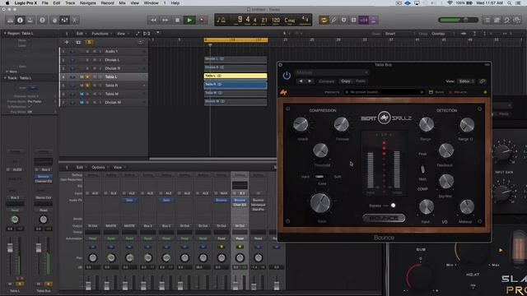Viewport: 527px width, 296px height.
Task: Open the Library panel icon
Action: point(10,20)
